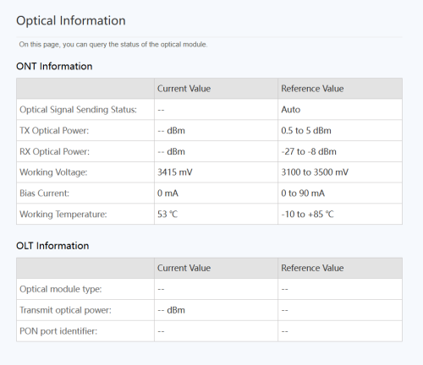Select the 0 mA current value
This screenshot has width=423, height=365.
168,193
